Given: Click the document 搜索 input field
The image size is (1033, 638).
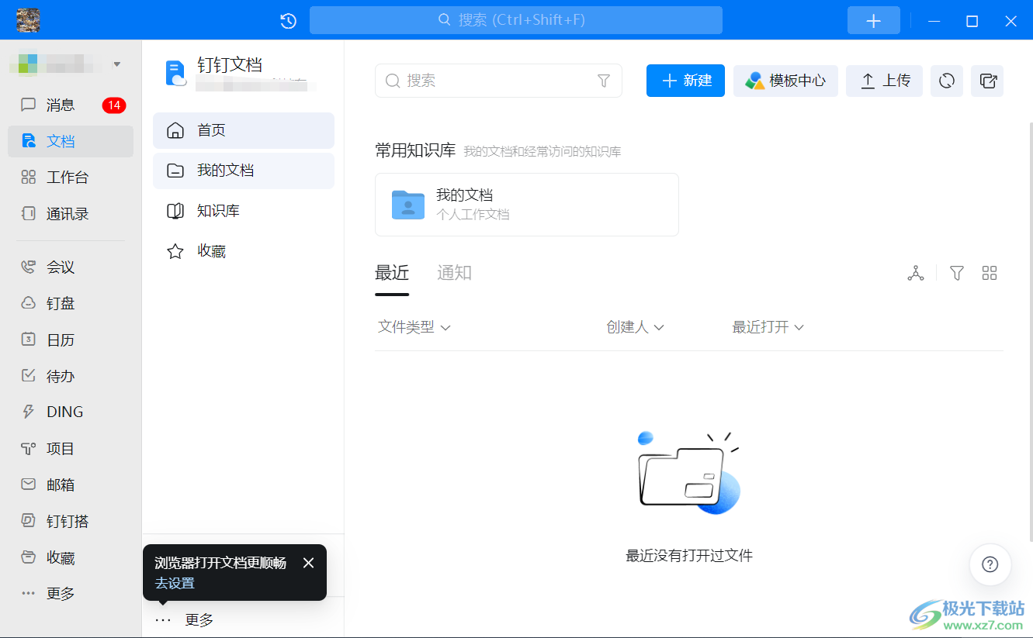Looking at the screenshot, I should (498, 81).
